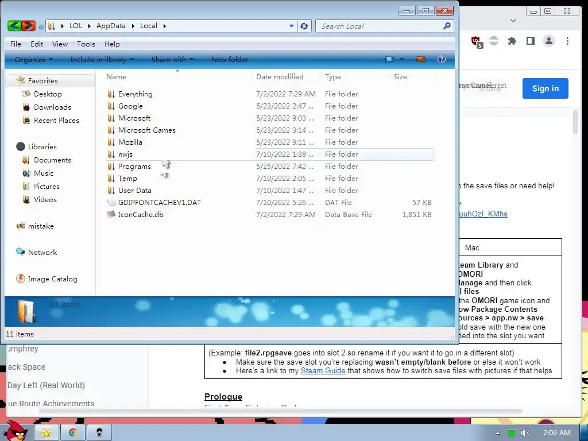The image size is (588, 441).
Task: Click uBlock shield extension icon in Chrome
Action: click(x=477, y=41)
